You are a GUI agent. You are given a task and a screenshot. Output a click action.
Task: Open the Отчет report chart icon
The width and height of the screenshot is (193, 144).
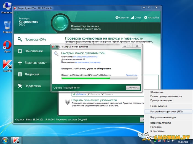(x=132, y=18)
